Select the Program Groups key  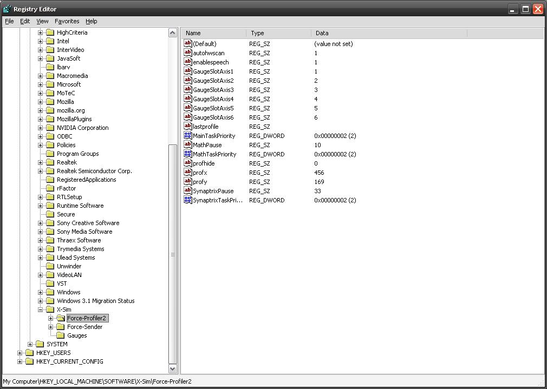(x=78, y=154)
